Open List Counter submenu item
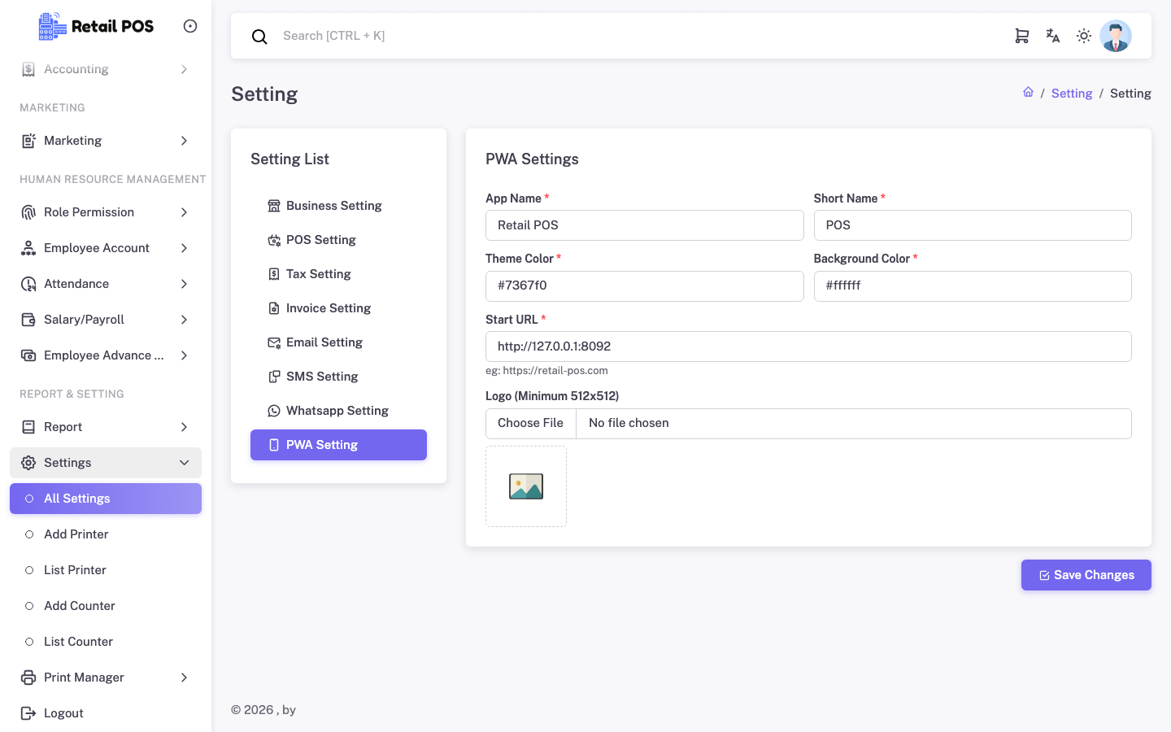Image resolution: width=1171 pixels, height=732 pixels. (x=106, y=642)
